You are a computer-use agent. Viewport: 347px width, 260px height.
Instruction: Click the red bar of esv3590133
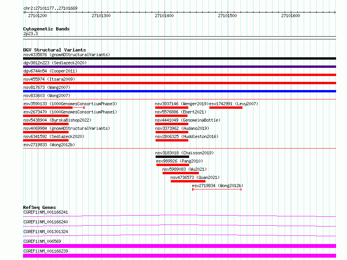click(x=48, y=108)
